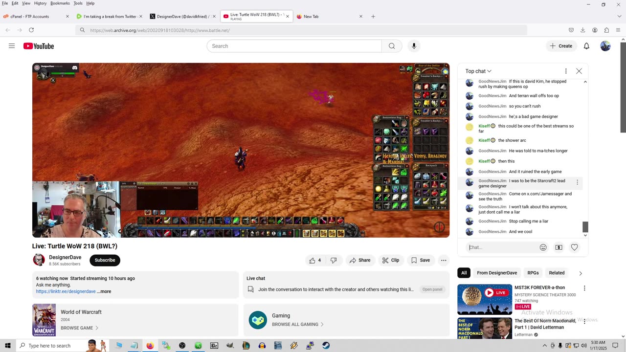Image resolution: width=626 pixels, height=352 pixels.
Task: Show hidden system tray icons
Action: (544, 346)
